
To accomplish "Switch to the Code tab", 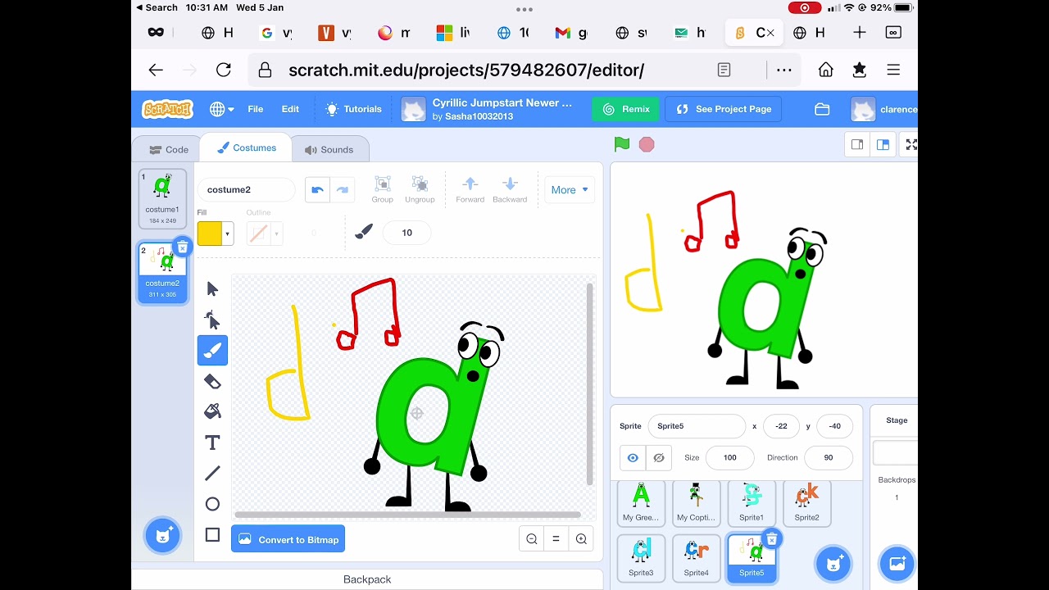I will [x=168, y=149].
